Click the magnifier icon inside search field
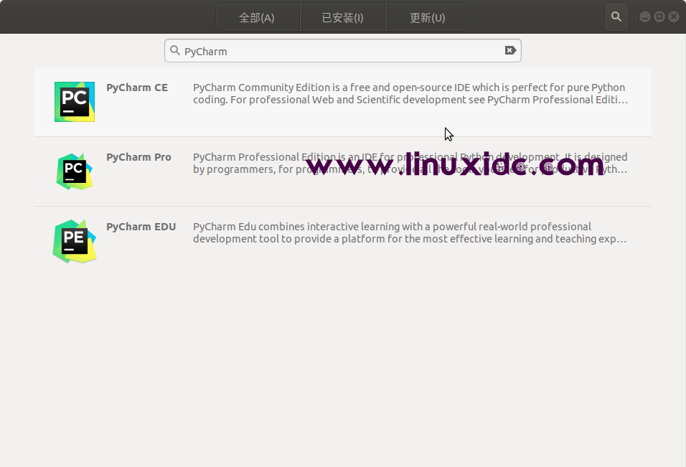 (x=175, y=50)
